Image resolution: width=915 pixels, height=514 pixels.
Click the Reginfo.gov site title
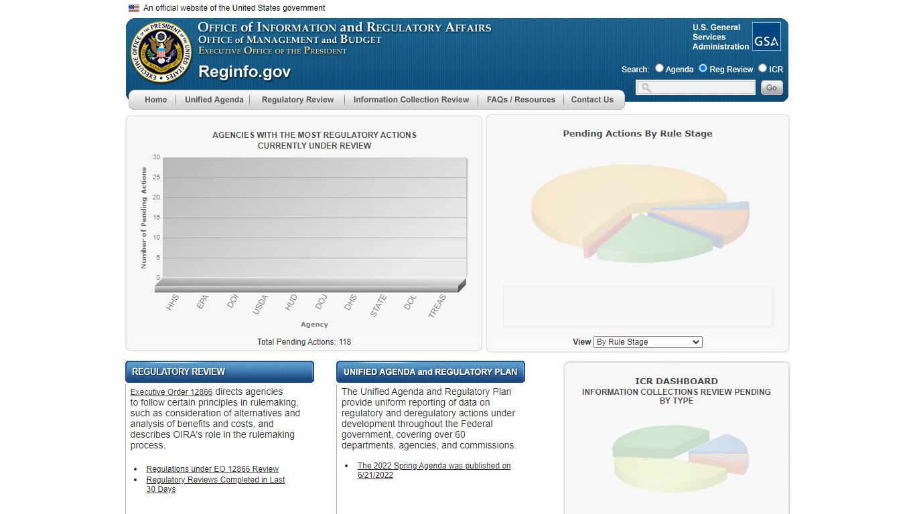coord(244,72)
